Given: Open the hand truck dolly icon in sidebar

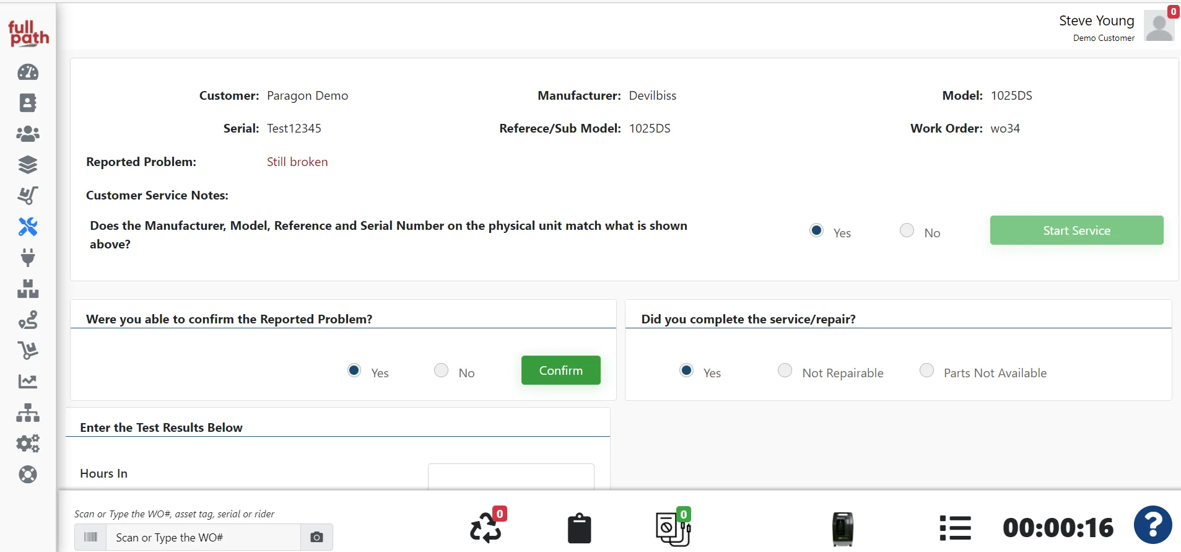Looking at the screenshot, I should [x=28, y=196].
